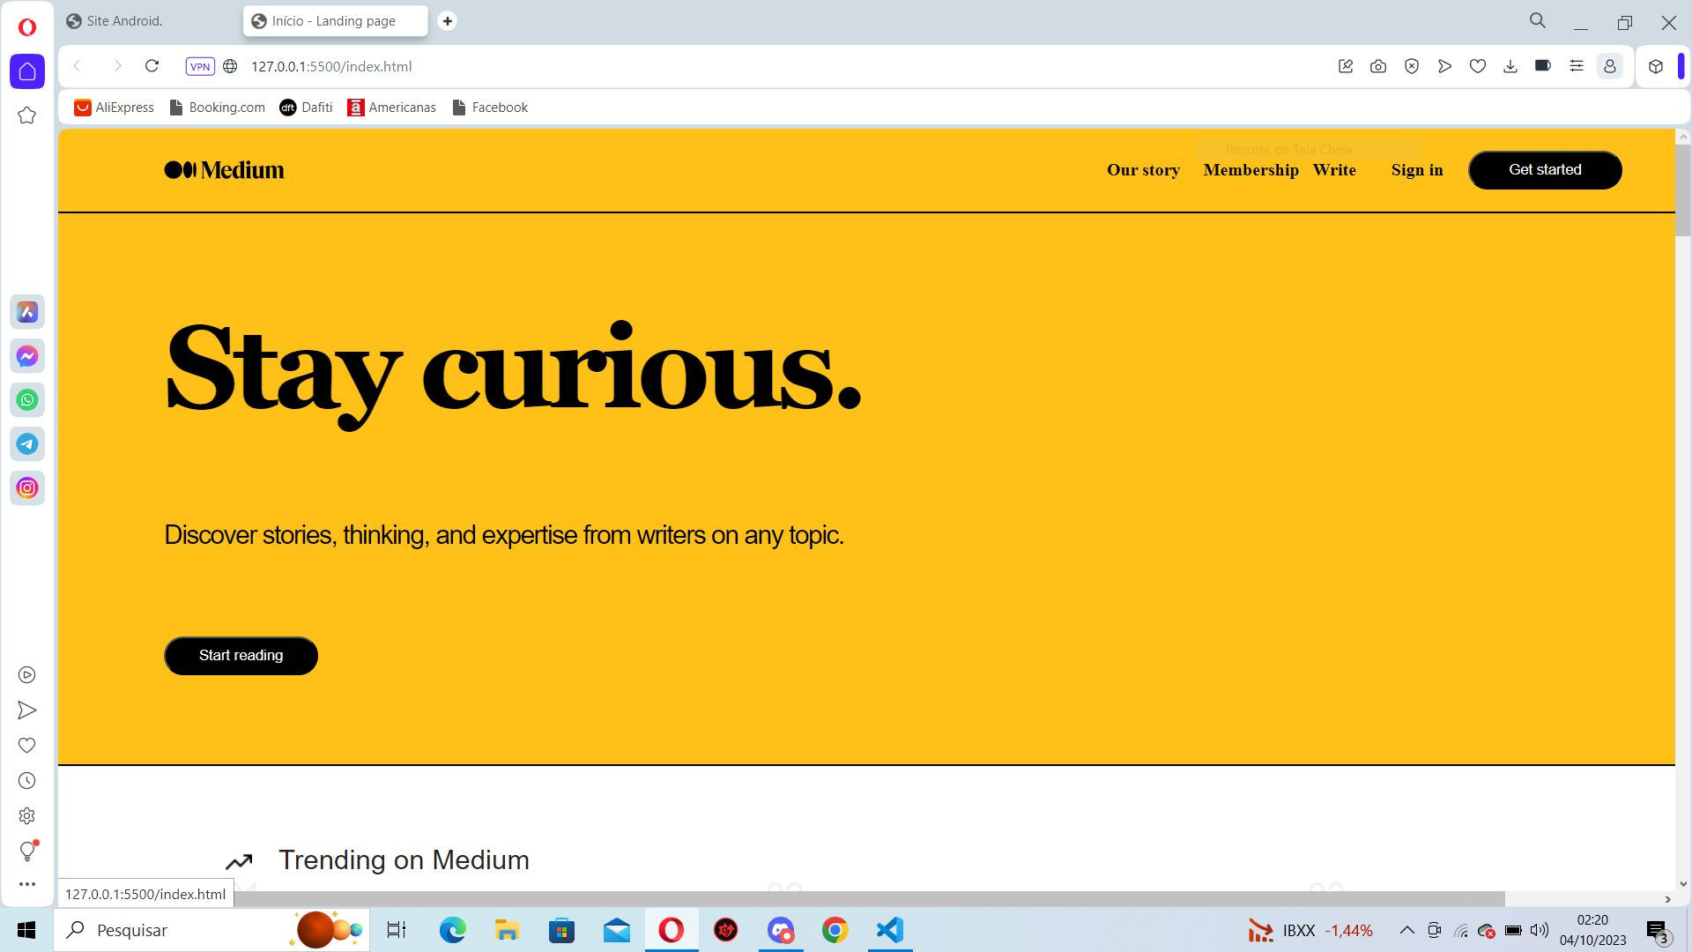Open WhatsApp from the sidebar
1692x952 pixels.
click(x=27, y=400)
